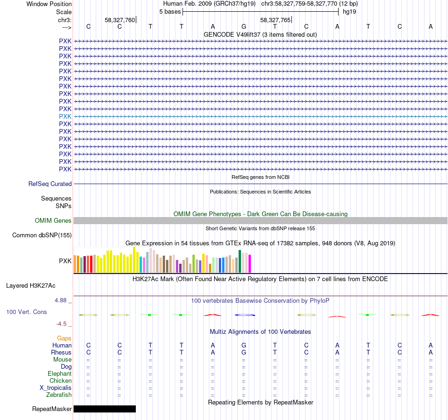The image size is (448, 420).
Task: Select the X_tropicalis alignment row label
Action: [56, 388]
